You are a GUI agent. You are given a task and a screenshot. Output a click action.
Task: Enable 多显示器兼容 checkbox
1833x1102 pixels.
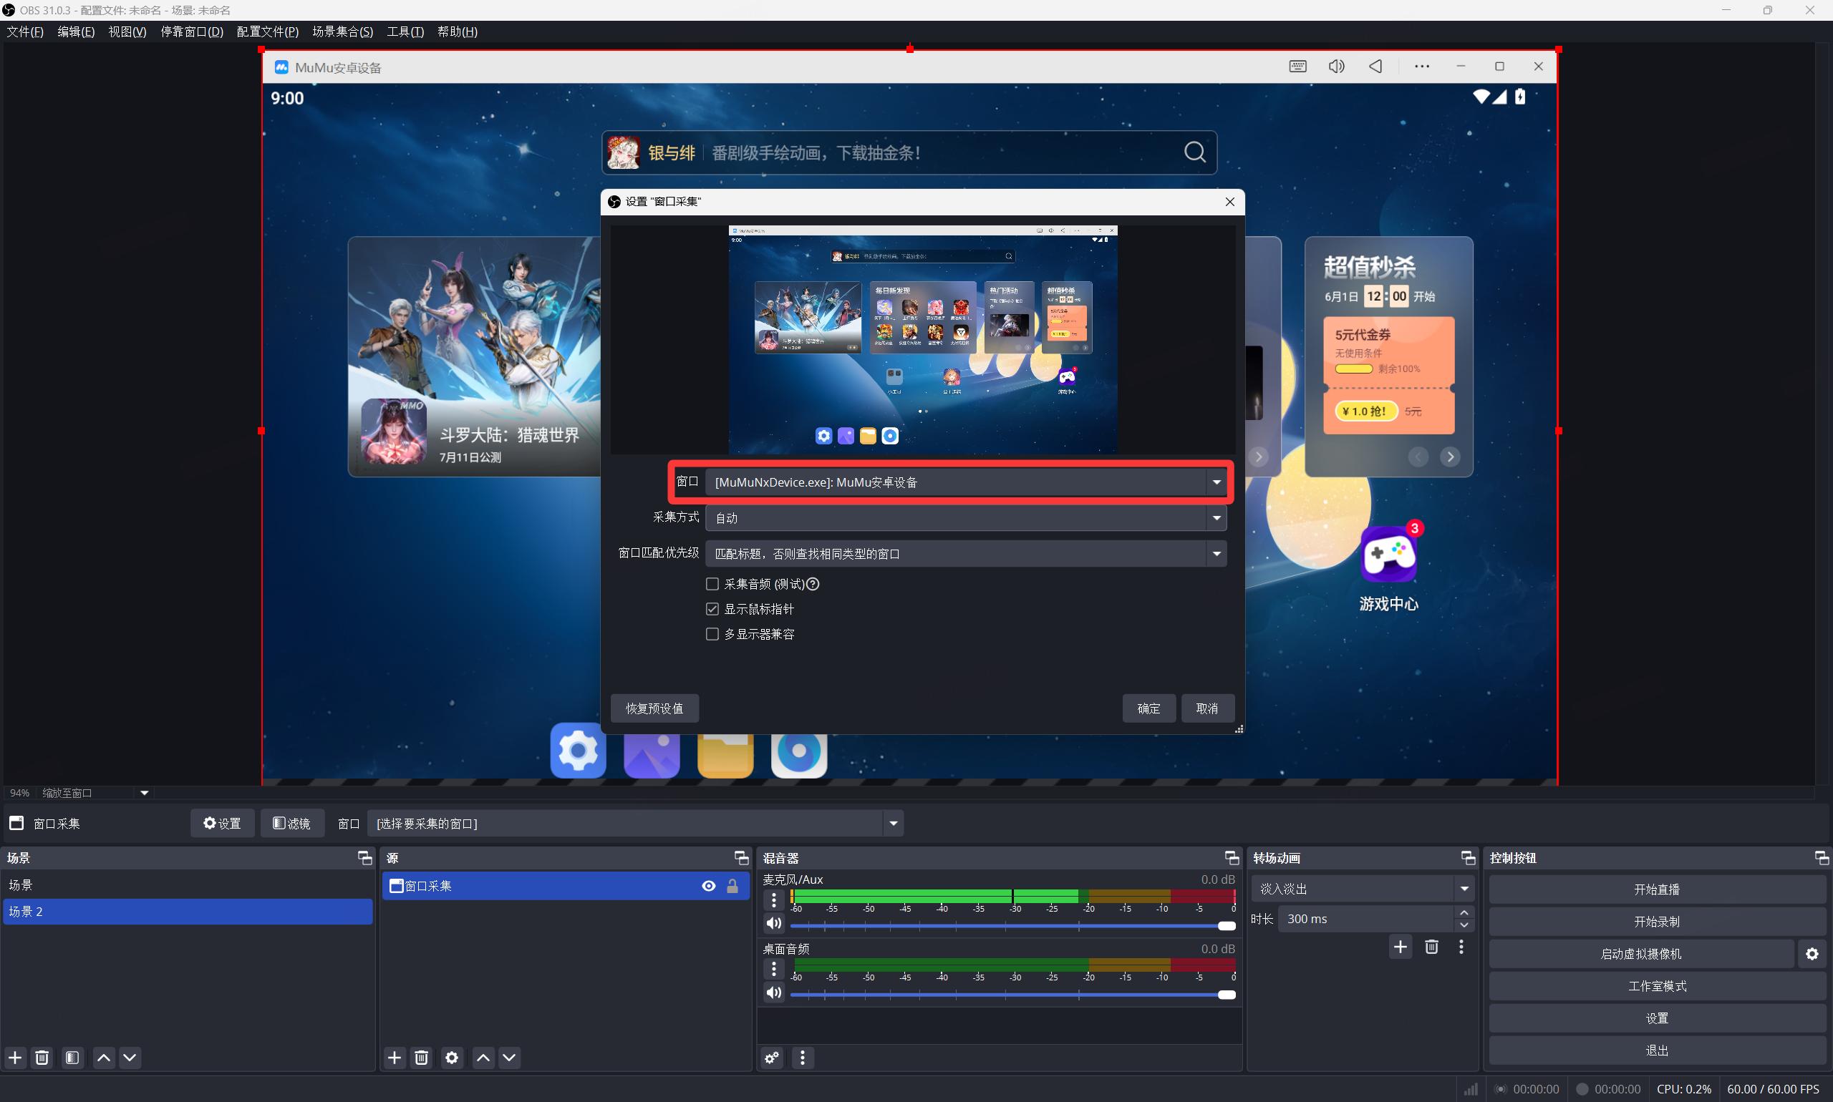(x=712, y=634)
